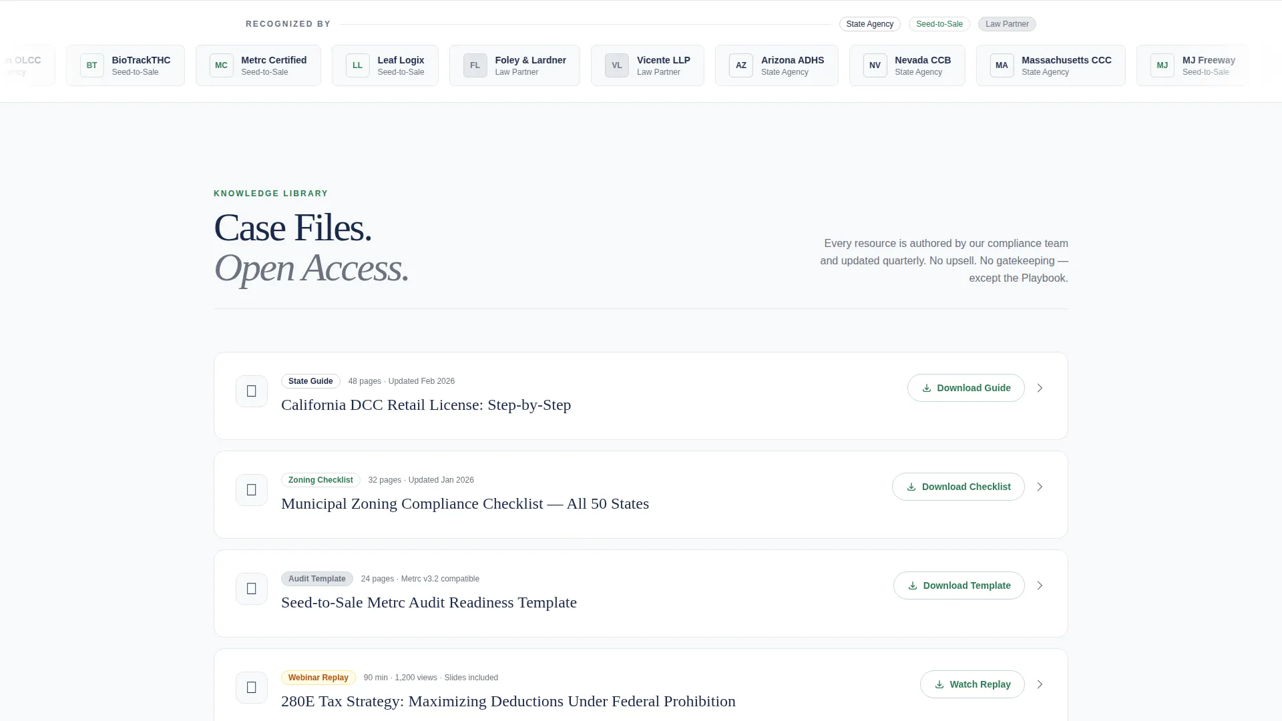Image resolution: width=1282 pixels, height=721 pixels.
Task: Click the LL logo badge for Leaf Logix
Action: click(x=358, y=65)
